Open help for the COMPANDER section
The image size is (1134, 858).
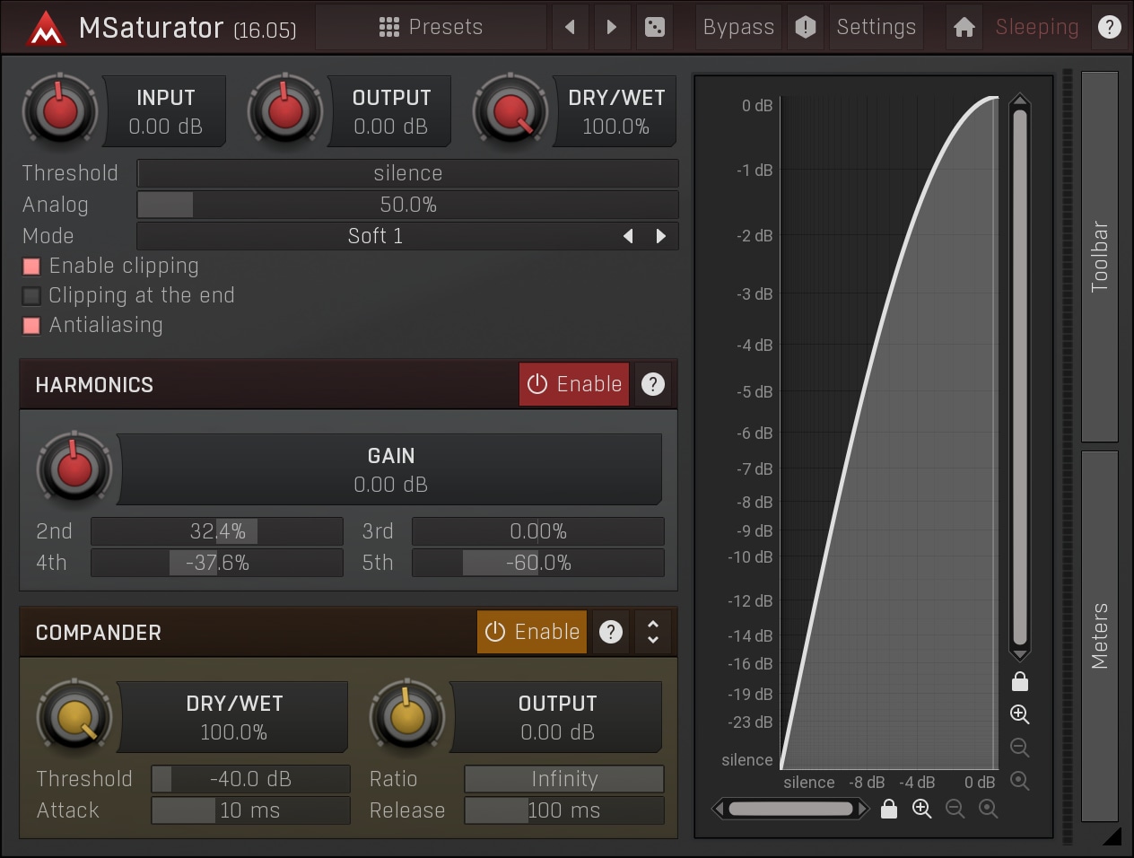click(611, 632)
